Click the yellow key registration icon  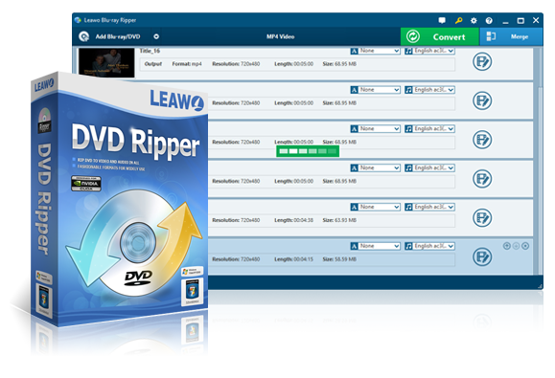(x=458, y=20)
